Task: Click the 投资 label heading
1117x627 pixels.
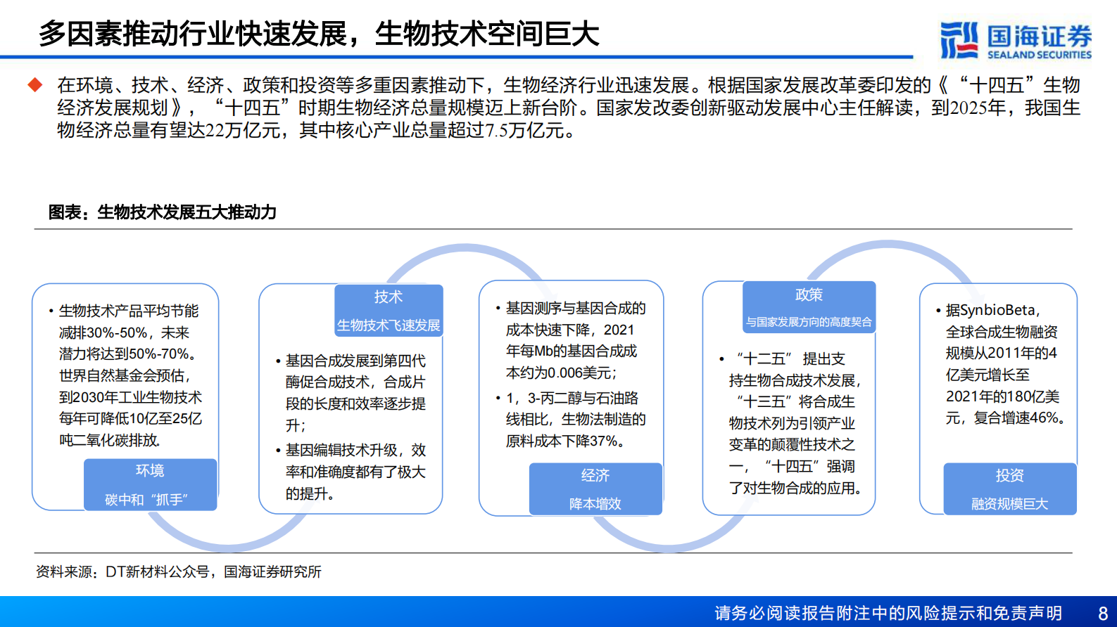Action: (x=1010, y=475)
